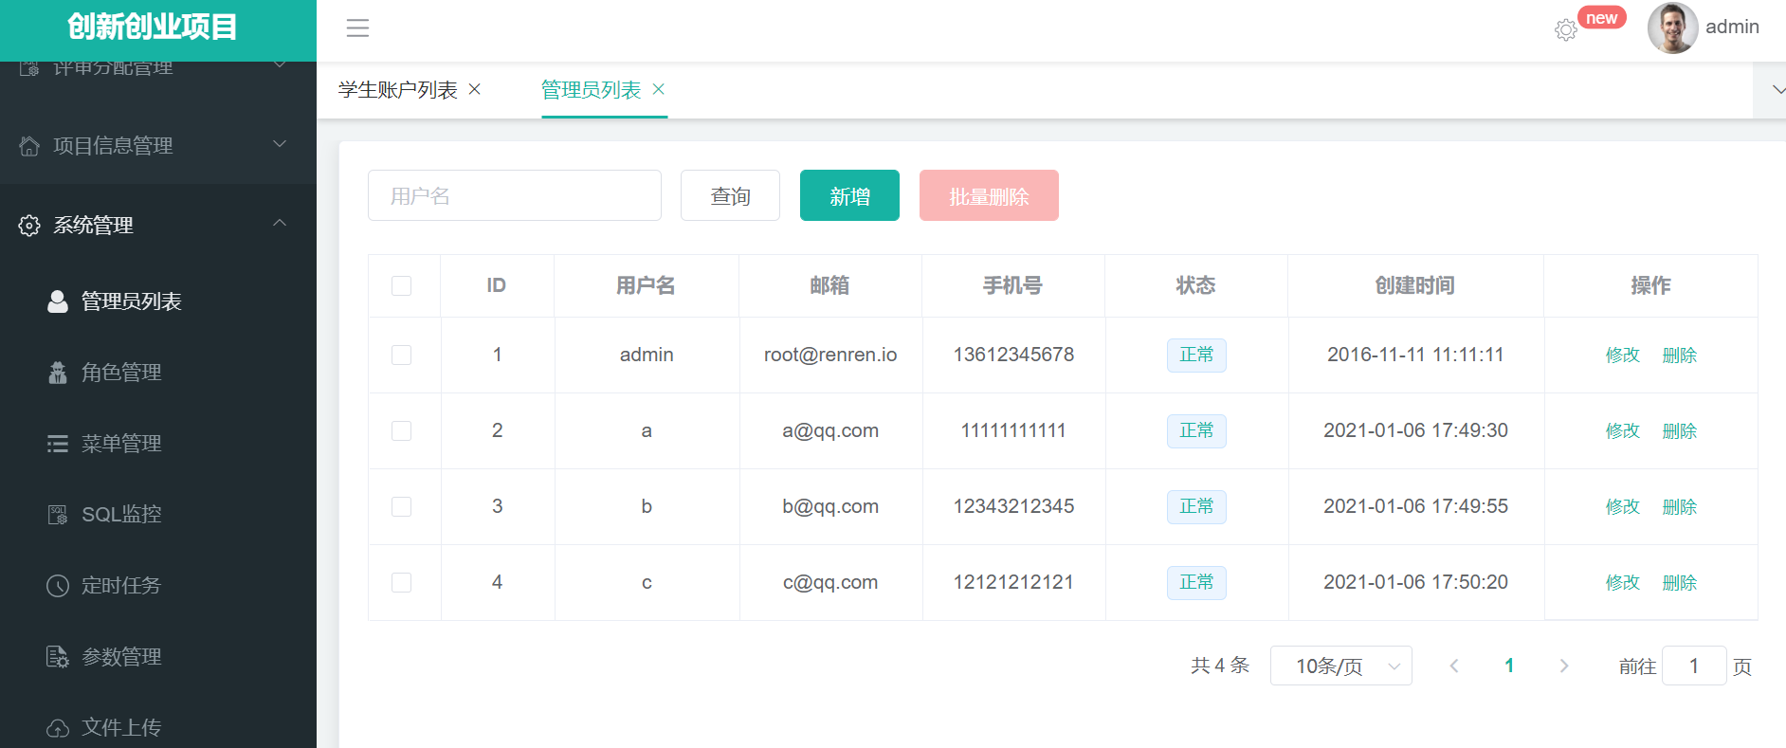Click the 共 4 条 total count text
The image size is (1786, 748).
pyautogui.click(x=1220, y=666)
